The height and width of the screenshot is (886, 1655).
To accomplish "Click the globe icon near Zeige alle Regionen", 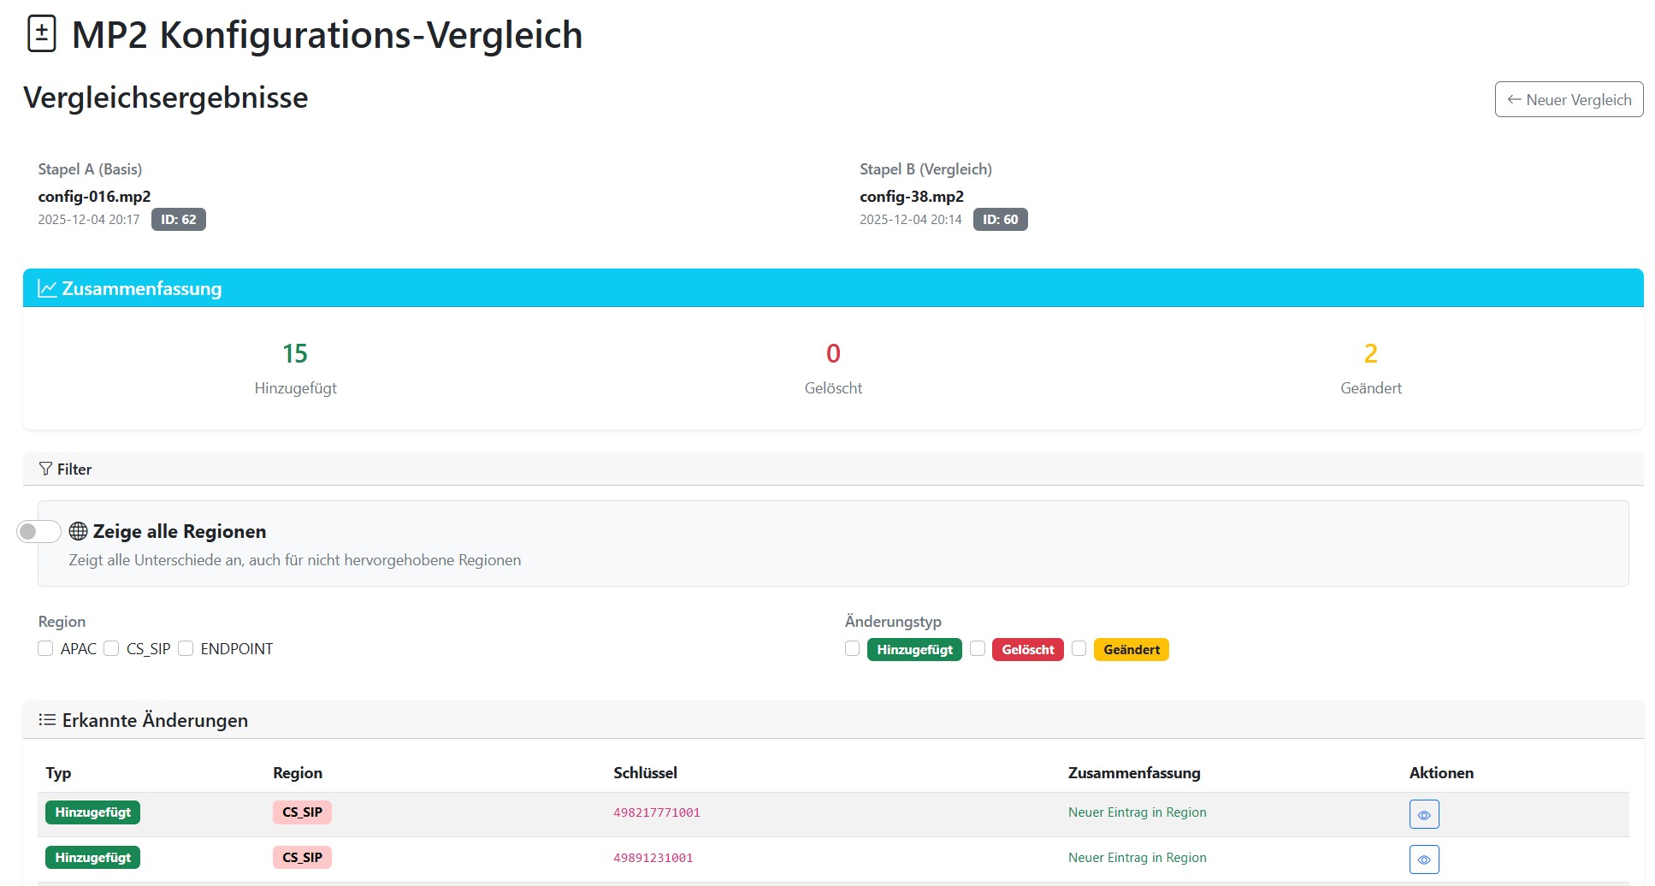I will pos(78,531).
